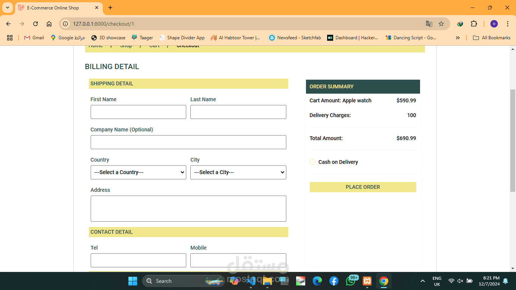Launch XAMPP from the taskbar

[x=367, y=281]
